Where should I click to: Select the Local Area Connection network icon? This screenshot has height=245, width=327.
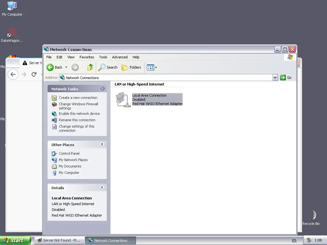(x=123, y=100)
